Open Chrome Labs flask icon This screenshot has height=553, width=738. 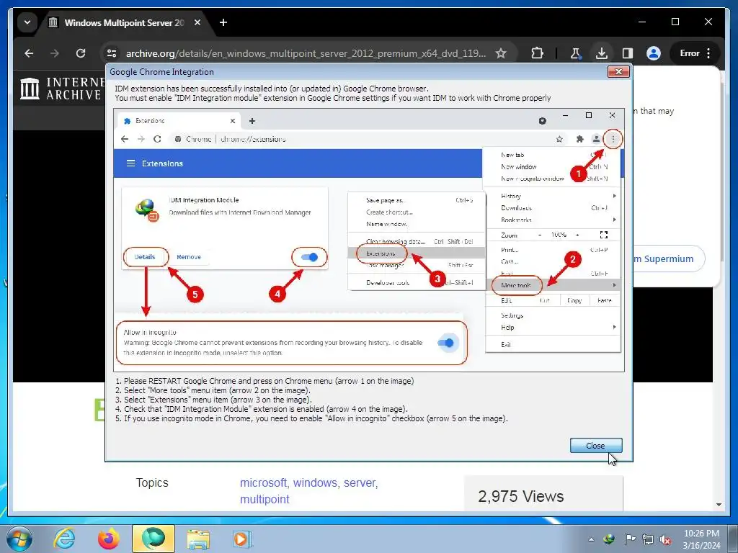pos(575,53)
